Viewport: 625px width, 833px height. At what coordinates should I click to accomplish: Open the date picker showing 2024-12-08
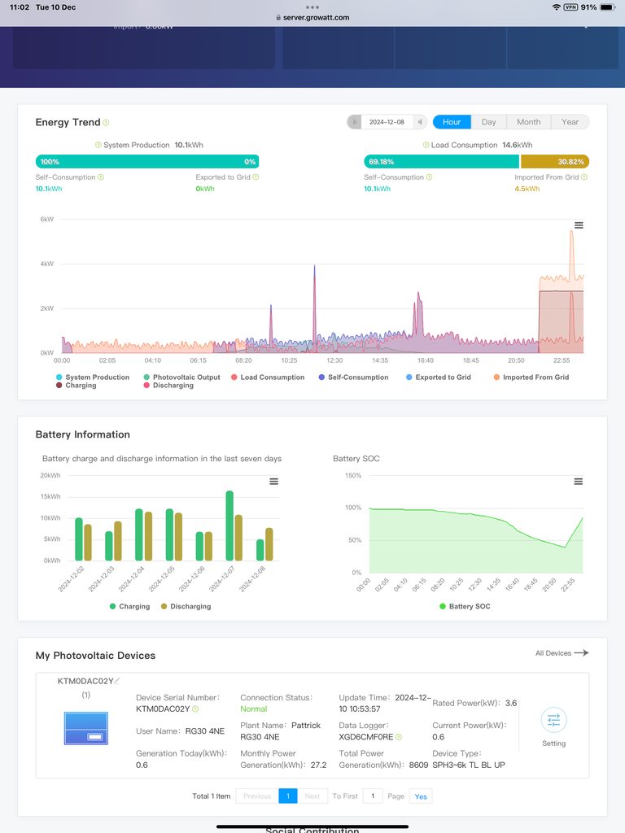tap(387, 122)
